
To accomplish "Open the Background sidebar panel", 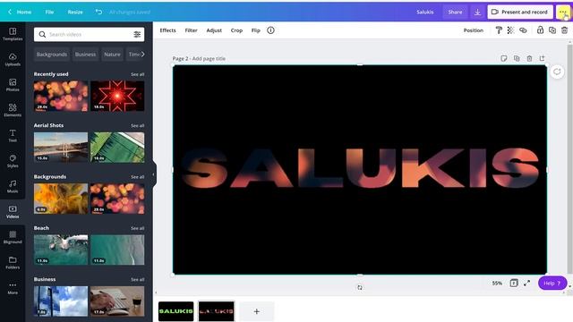I will pos(13,237).
